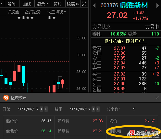Expand the 显示 dropdown menu
The image size is (161, 139).
43,4
